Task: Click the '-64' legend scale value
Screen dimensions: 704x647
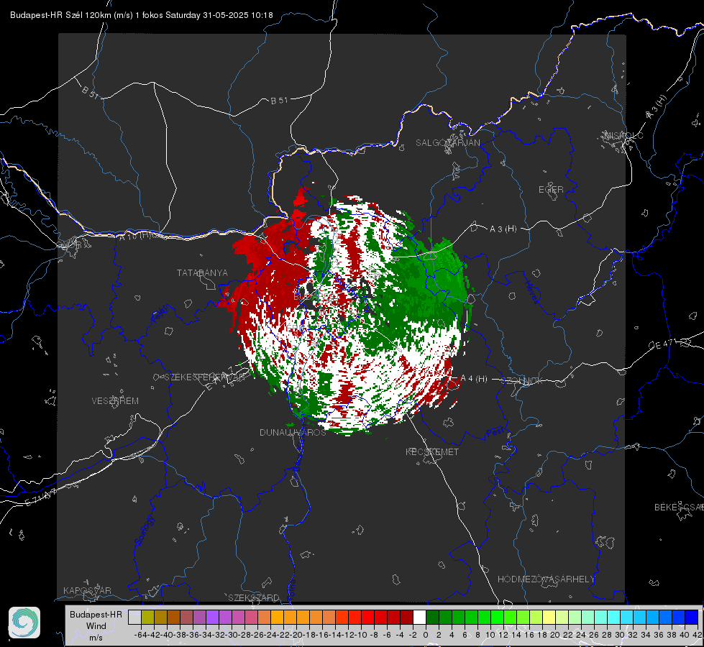Action: pos(141,635)
